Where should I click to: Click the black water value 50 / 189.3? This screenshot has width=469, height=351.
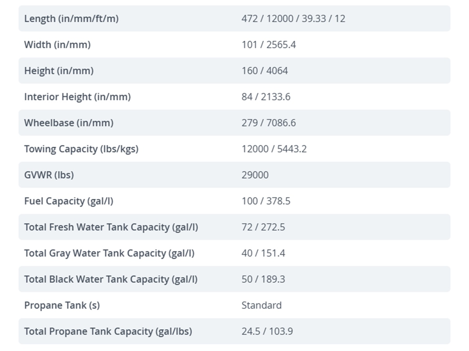point(263,279)
